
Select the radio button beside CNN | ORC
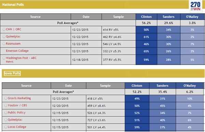coord(4,29)
